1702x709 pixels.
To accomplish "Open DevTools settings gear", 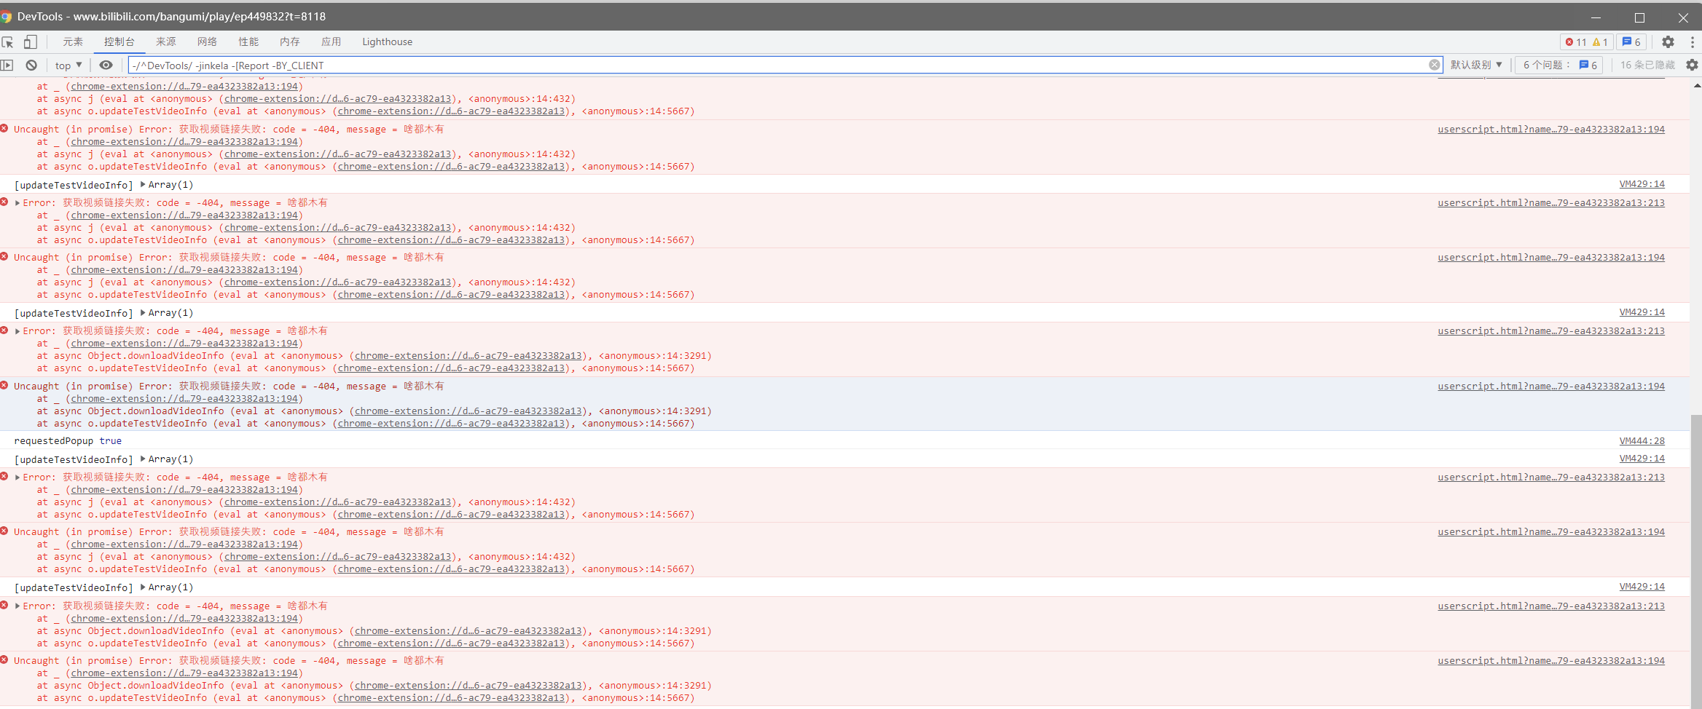I will tap(1668, 41).
